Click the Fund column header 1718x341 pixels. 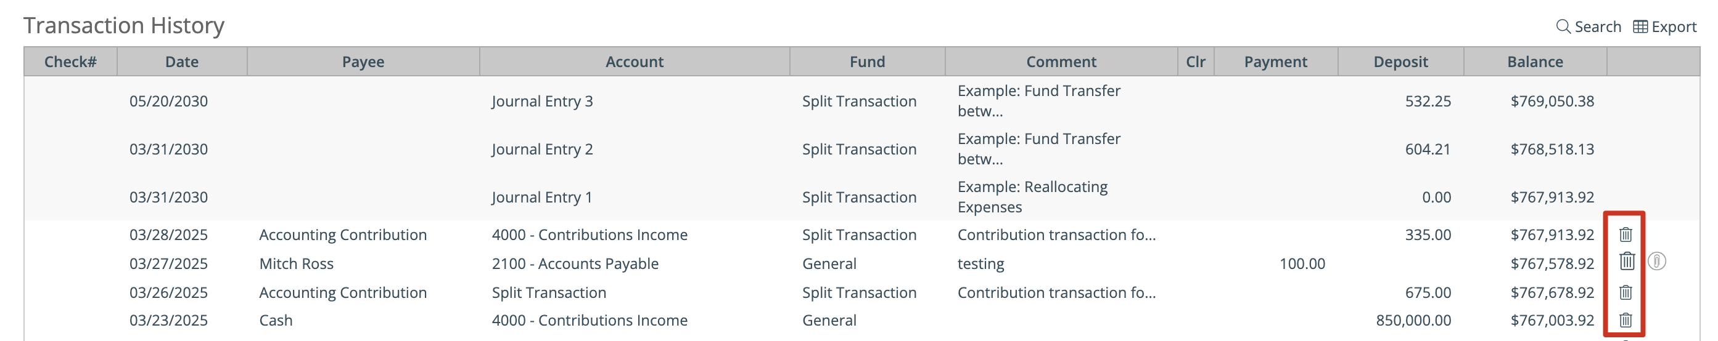click(867, 62)
